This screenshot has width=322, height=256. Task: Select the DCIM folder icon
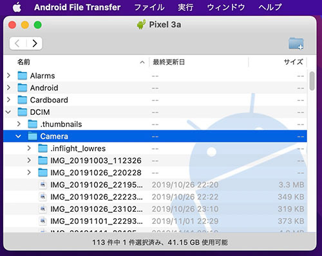tap(23, 112)
